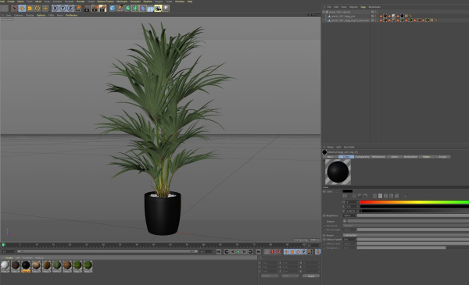469x285 pixels.
Task: Open the Character menu
Action: pyautogui.click(x=135, y=2)
